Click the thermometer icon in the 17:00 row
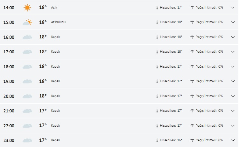The image size is (239, 147). coord(157,52)
